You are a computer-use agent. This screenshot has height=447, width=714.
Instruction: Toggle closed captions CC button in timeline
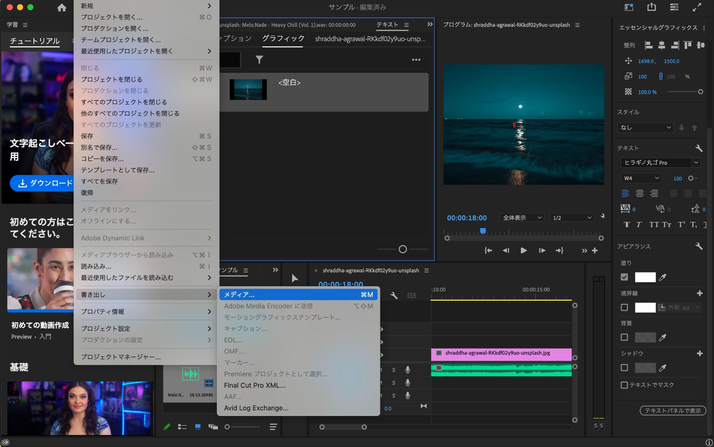[411, 295]
